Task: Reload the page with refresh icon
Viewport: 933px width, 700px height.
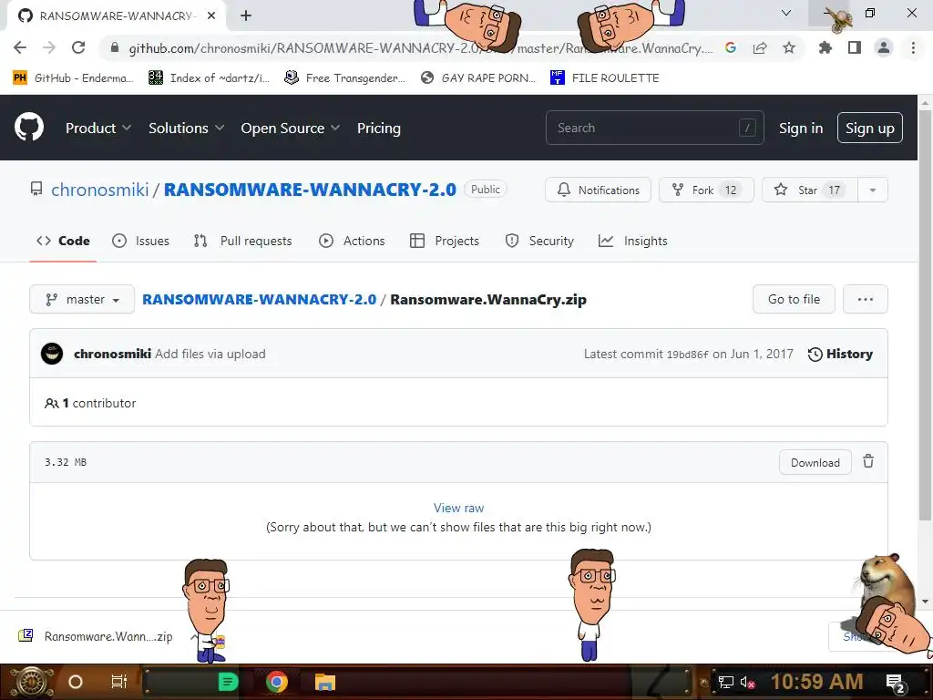Action: pyautogui.click(x=78, y=47)
